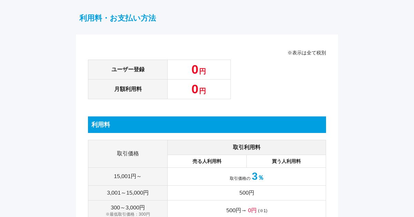This screenshot has height=217, width=414.
Task: Click the ※表示は全て税別 note
Action: tap(307, 53)
